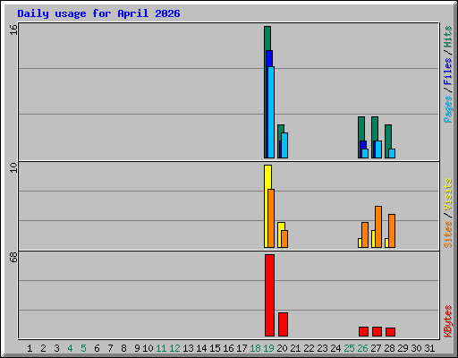Viewport: 458px width, 358px height.
Task: Click the orange Sites bar for day 28
Action: (392, 231)
